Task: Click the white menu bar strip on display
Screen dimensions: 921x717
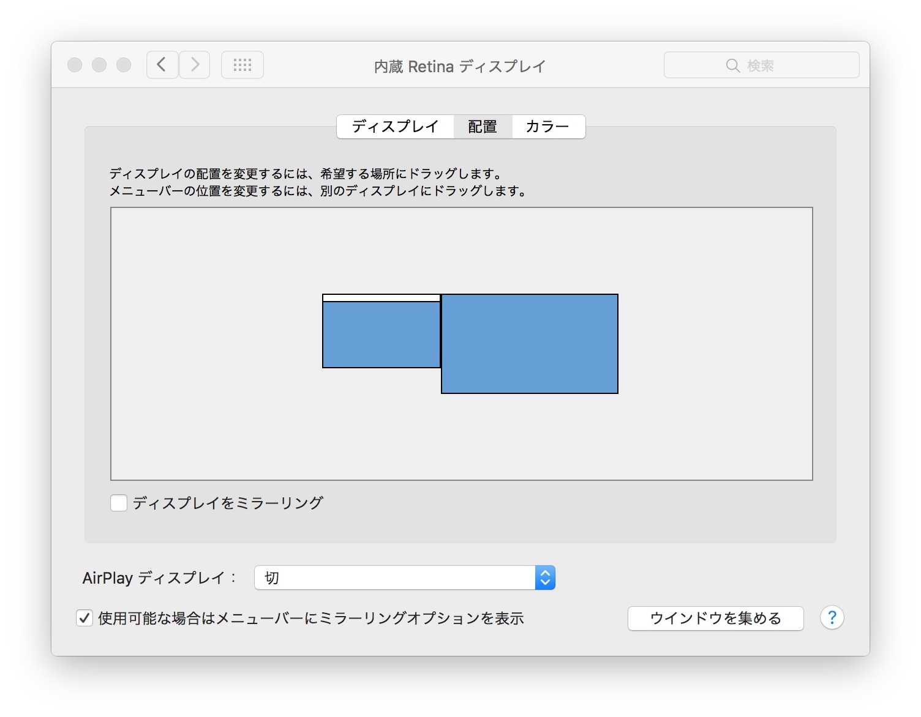Action: pyautogui.click(x=381, y=298)
